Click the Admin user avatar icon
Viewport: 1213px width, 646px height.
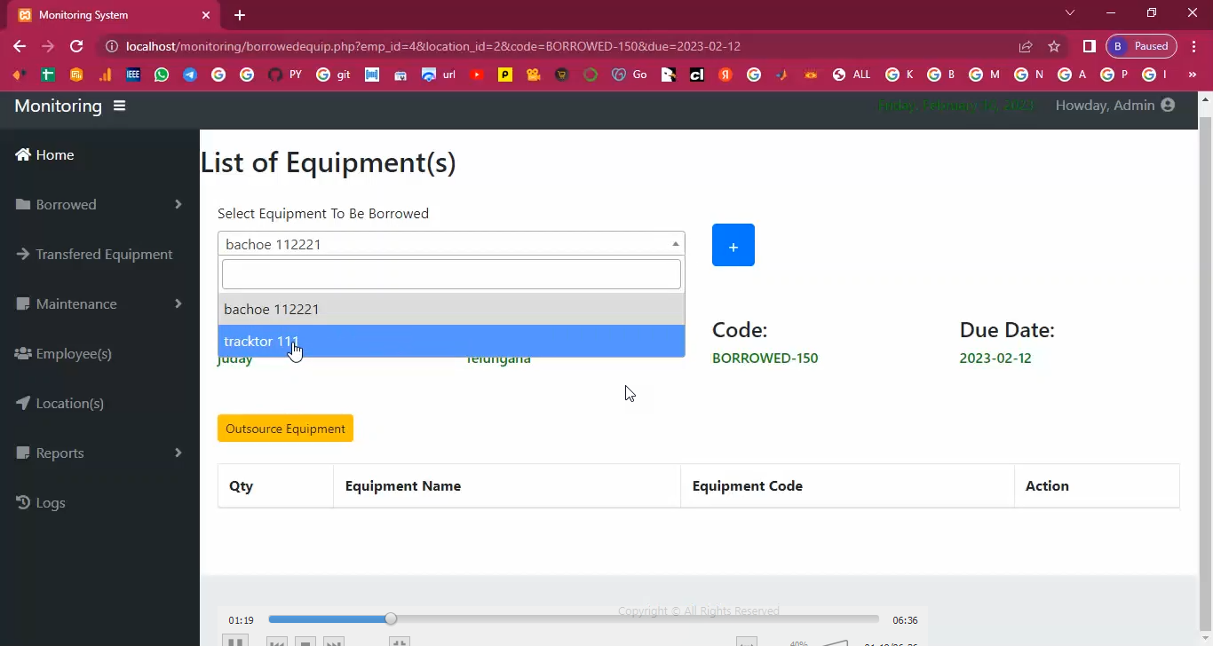1168,106
